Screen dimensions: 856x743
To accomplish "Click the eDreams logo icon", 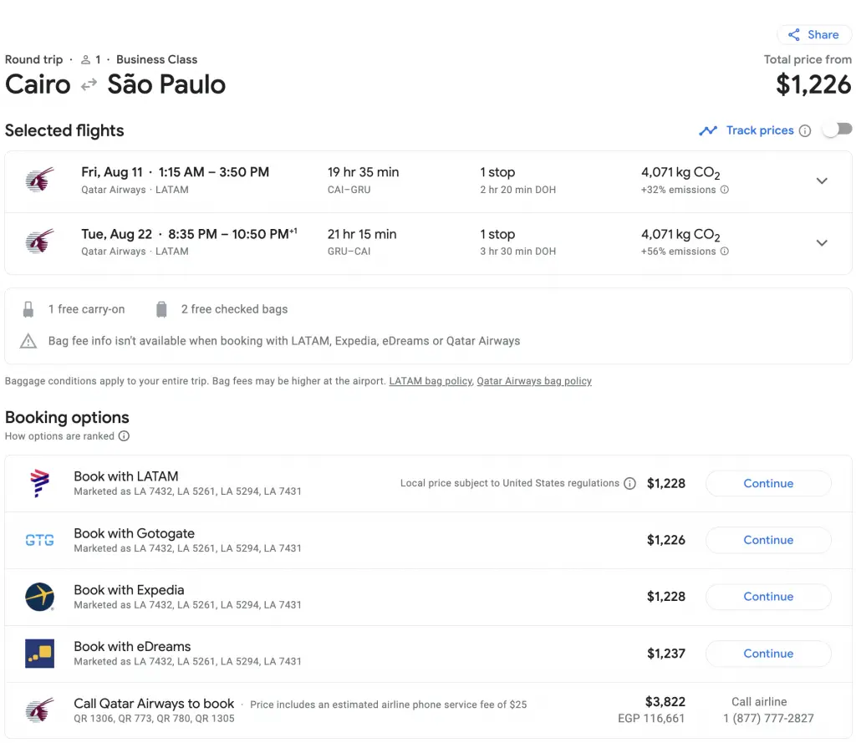I will click(x=39, y=654).
